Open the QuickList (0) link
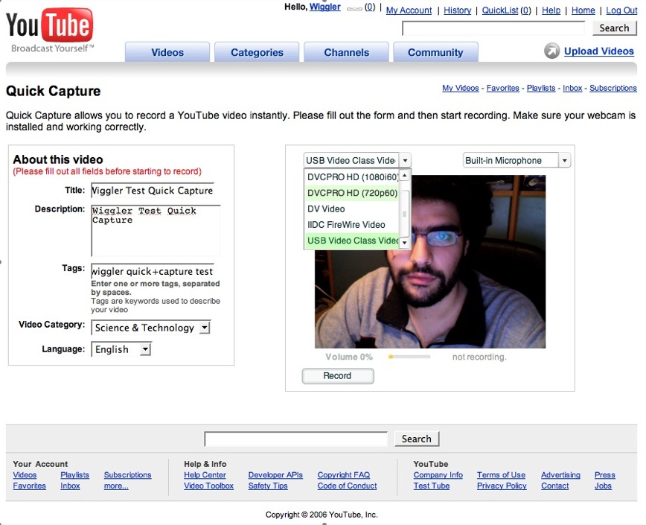 pos(507,10)
